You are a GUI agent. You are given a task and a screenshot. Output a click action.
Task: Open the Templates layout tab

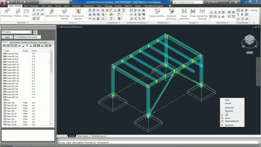coord(98,136)
